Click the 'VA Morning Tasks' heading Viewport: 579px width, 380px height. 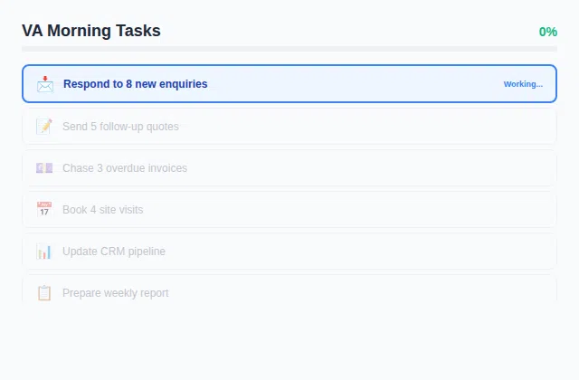pos(91,31)
